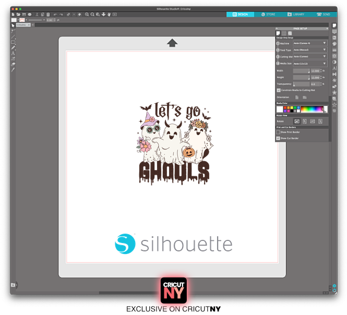Open the Feed Type dropdown
The height and width of the screenshot is (315, 347).
point(309,50)
